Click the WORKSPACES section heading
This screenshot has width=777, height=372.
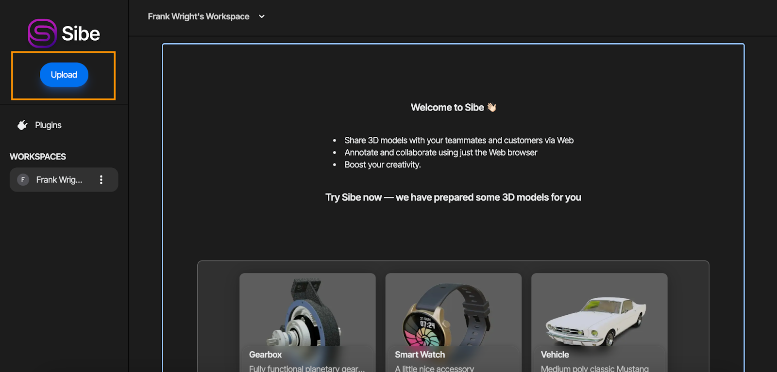pos(38,157)
